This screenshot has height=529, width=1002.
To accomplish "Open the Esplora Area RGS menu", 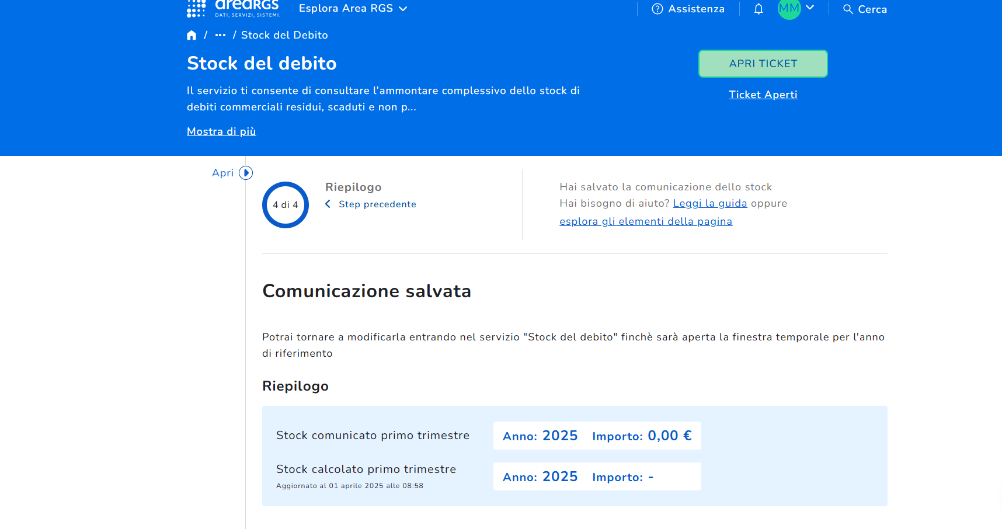I will tap(353, 8).
